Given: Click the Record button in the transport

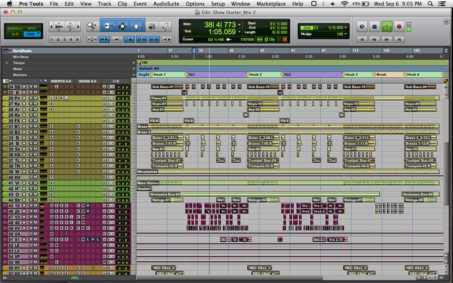Looking at the screenshot, I should (399, 26).
